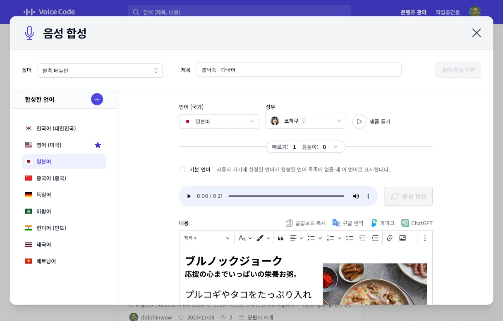
Task: Enable the 기본 언어 checkbox
Action: [182, 169]
